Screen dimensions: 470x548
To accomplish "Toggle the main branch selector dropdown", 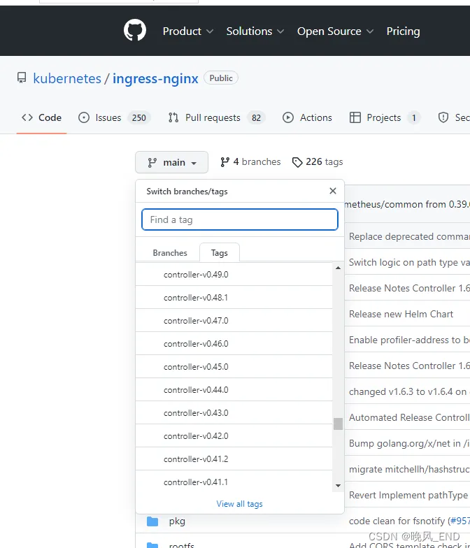I will [172, 162].
